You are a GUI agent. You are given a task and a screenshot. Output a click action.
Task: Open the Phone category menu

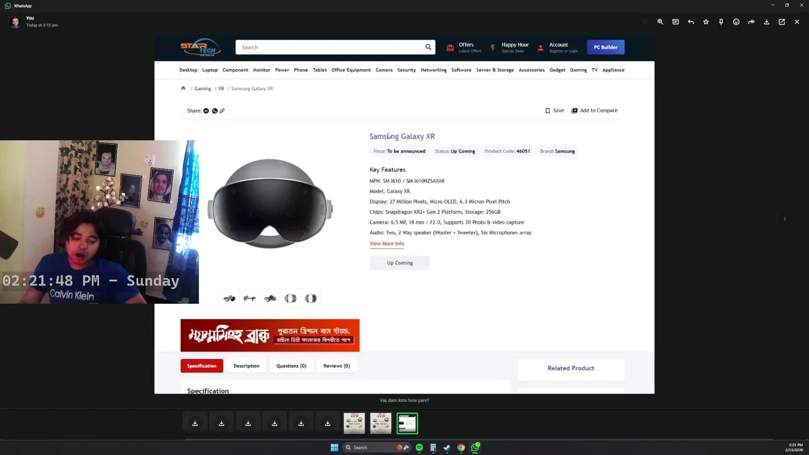click(301, 70)
